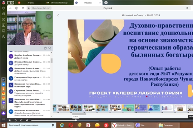This screenshot has height=128, width=193.
Task: Open slide thumbnail 21
Action: click(102, 108)
